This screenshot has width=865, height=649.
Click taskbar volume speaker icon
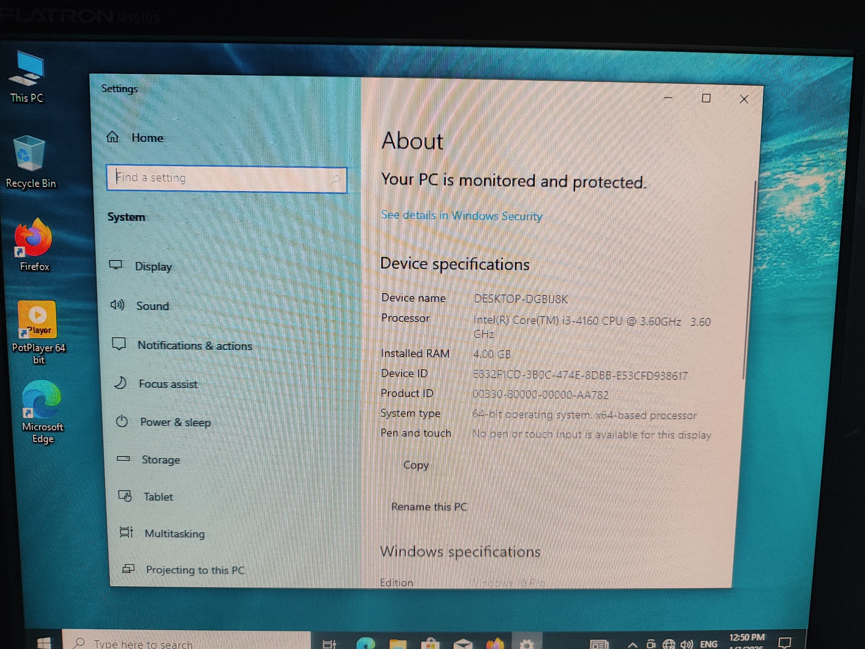tap(687, 644)
